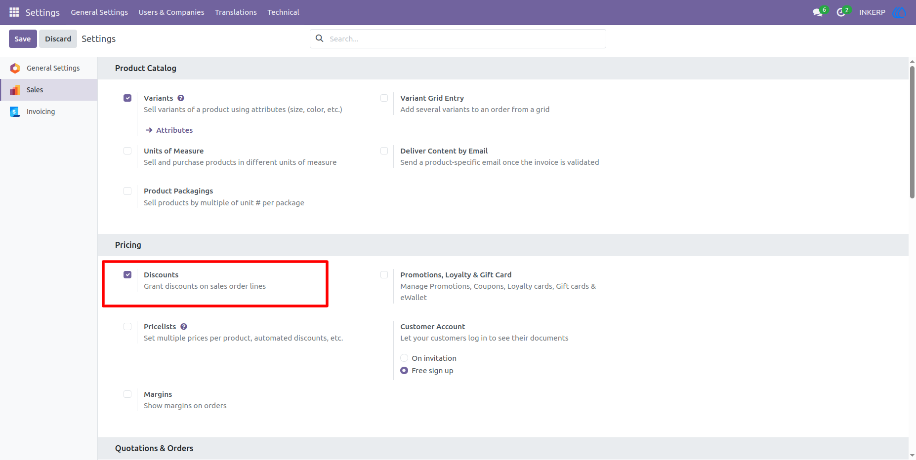Open the Translations menu
The image size is (916, 460).
236,12
